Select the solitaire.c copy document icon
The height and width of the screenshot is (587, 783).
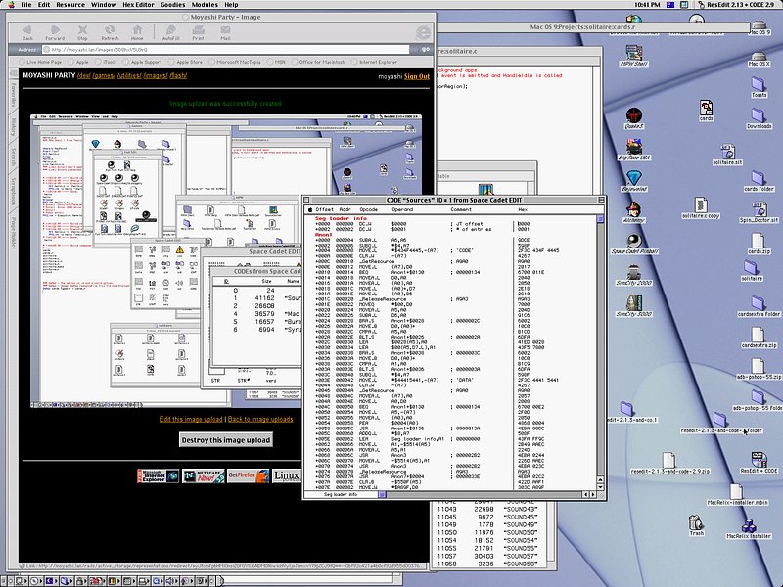click(x=701, y=204)
